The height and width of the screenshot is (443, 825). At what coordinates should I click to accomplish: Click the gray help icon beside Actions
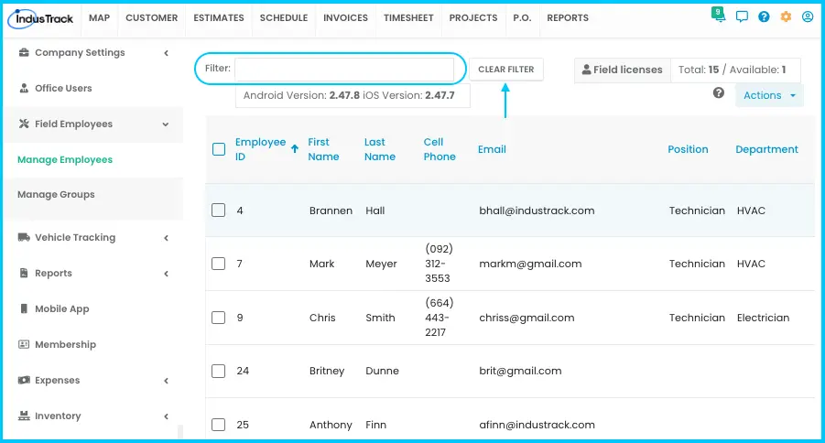coord(718,93)
